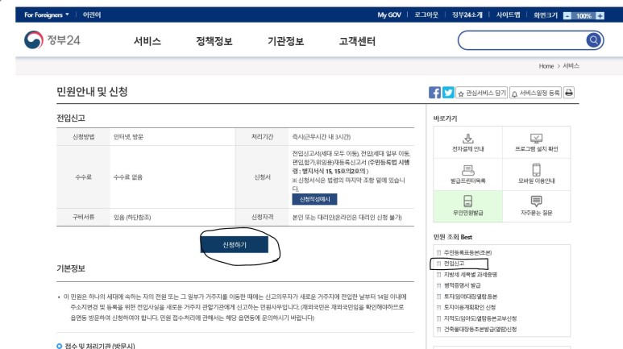Viewport: 623px width, 349px height.
Task: Click Home in the breadcrumb
Action: coord(546,66)
